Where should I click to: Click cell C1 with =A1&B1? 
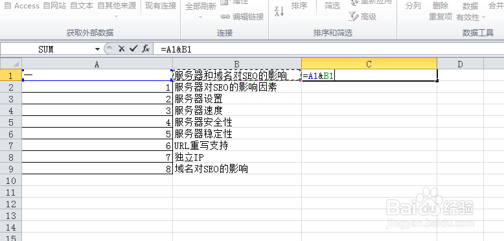click(x=369, y=76)
